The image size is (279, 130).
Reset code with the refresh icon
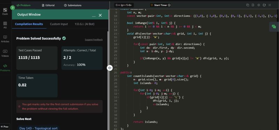pyautogui.click(x=264, y=5)
